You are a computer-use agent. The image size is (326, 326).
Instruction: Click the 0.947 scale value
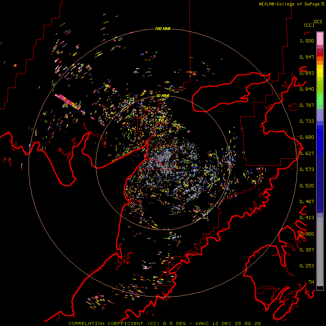(x=307, y=57)
